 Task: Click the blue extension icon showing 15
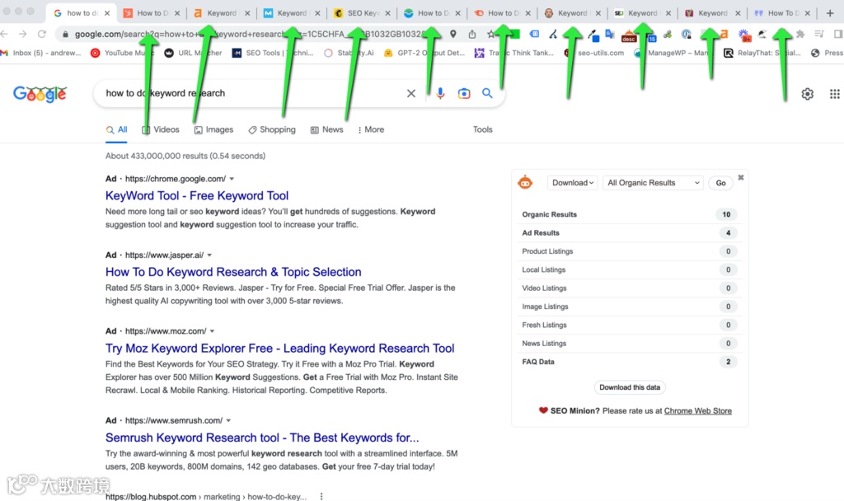(x=651, y=36)
